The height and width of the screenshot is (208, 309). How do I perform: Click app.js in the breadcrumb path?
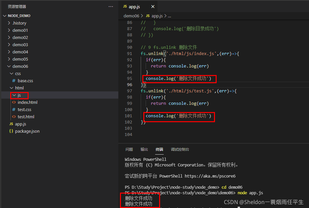click(157, 16)
